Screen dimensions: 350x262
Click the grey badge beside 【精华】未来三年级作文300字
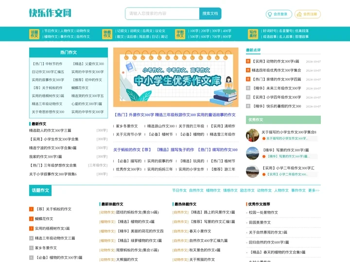pyautogui.click(x=248, y=88)
